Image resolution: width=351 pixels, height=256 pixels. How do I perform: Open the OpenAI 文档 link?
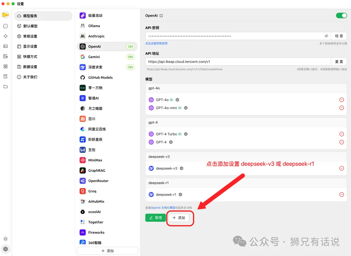pyautogui.click(x=159, y=208)
